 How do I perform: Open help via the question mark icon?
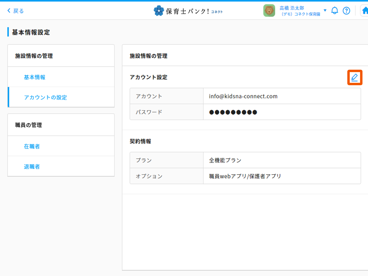346,11
